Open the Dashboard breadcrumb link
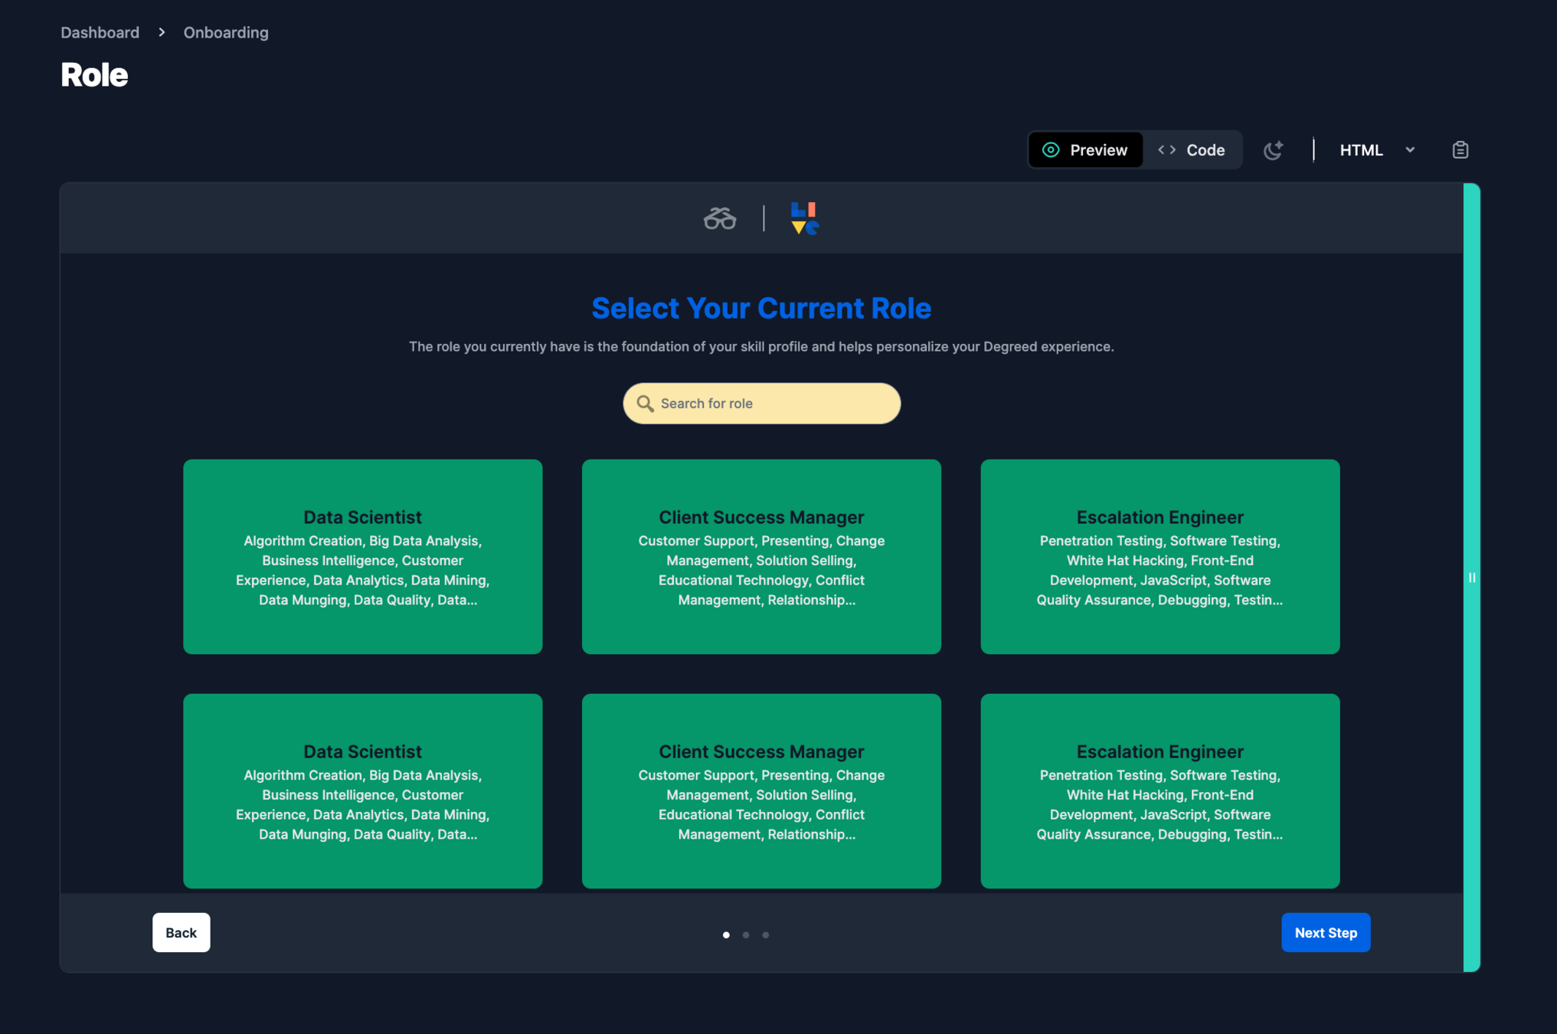Viewport: 1557px width, 1034px height. click(x=100, y=32)
